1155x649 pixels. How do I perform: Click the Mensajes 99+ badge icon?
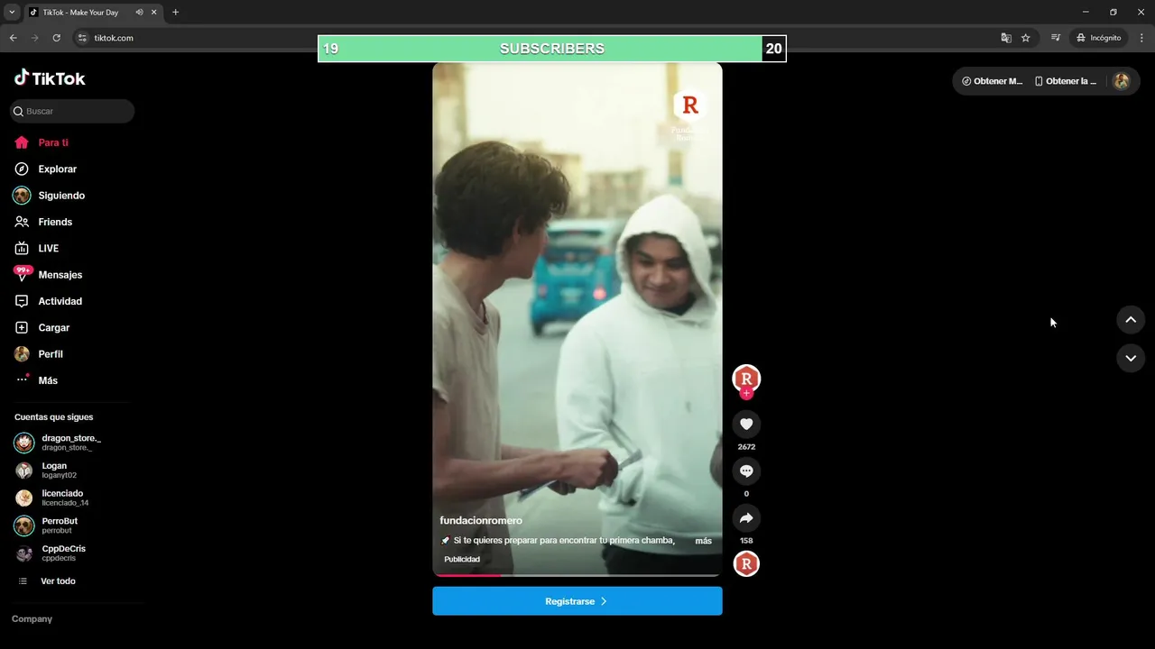click(x=23, y=273)
